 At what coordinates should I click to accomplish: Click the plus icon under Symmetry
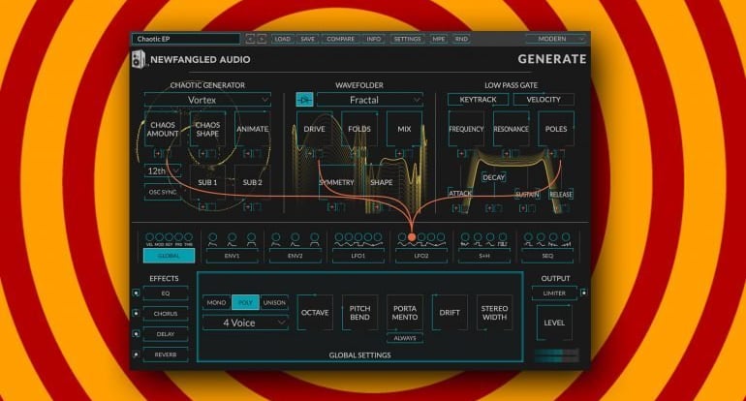(331, 207)
